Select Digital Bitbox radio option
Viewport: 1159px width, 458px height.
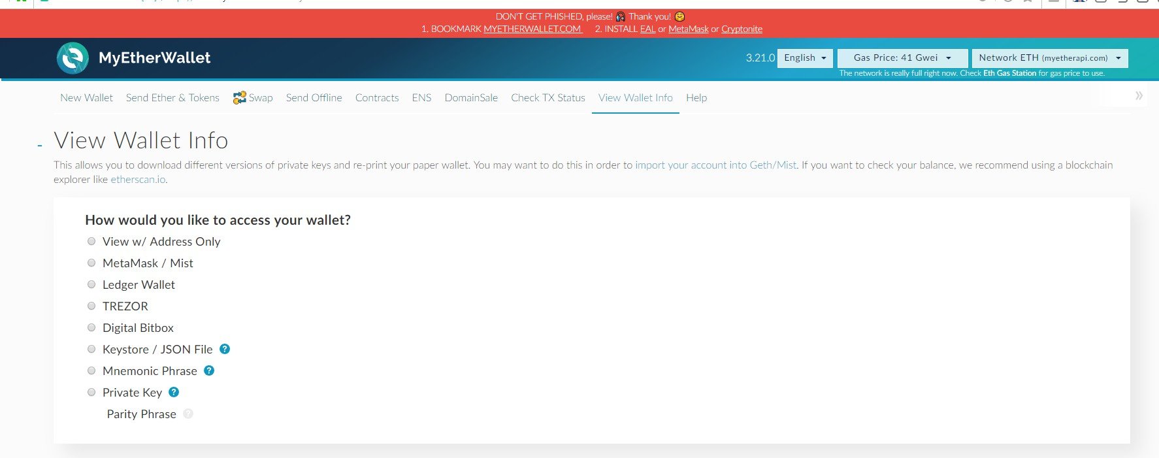click(91, 327)
